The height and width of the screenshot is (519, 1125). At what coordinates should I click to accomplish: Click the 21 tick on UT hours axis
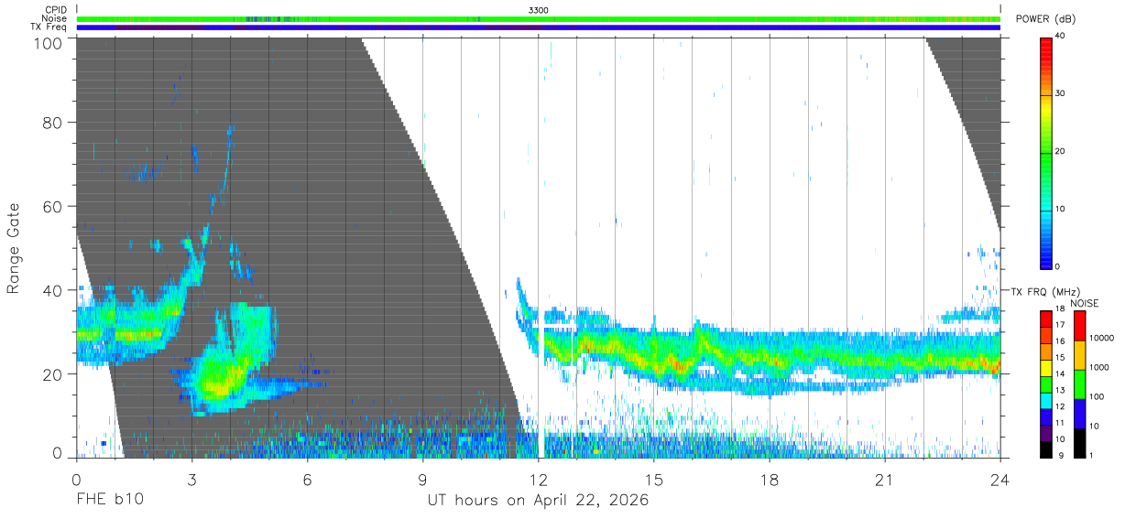(x=885, y=479)
